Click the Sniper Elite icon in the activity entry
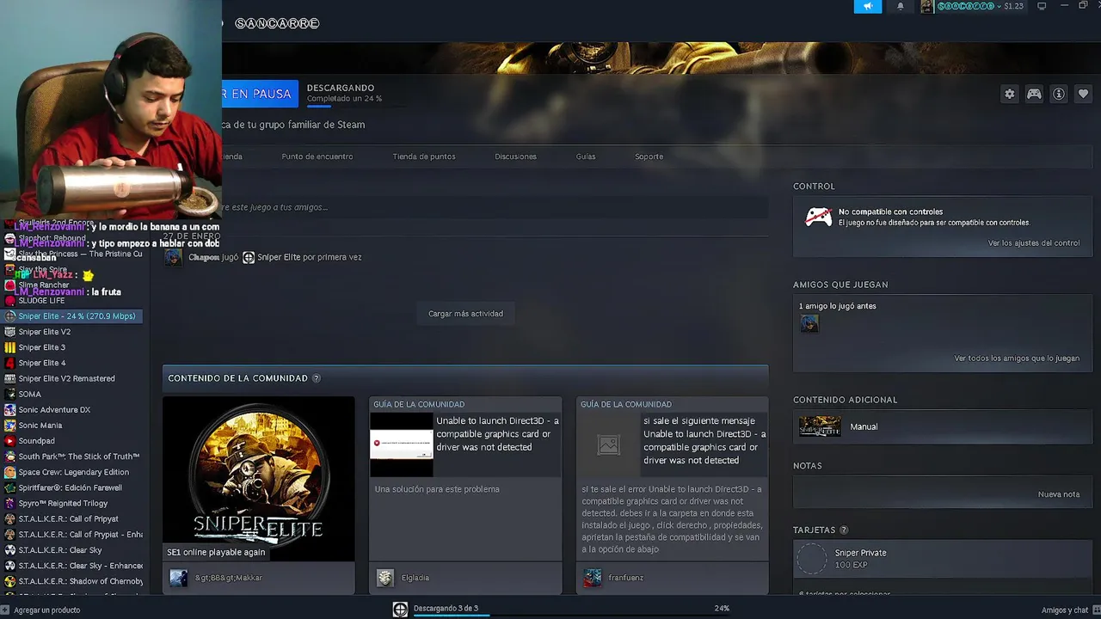This screenshot has height=619, width=1101. click(x=249, y=257)
